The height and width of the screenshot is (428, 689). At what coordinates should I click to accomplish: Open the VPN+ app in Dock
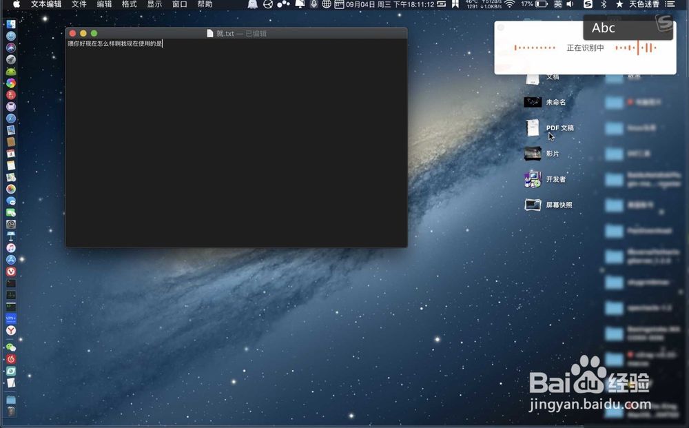pyautogui.click(x=11, y=318)
